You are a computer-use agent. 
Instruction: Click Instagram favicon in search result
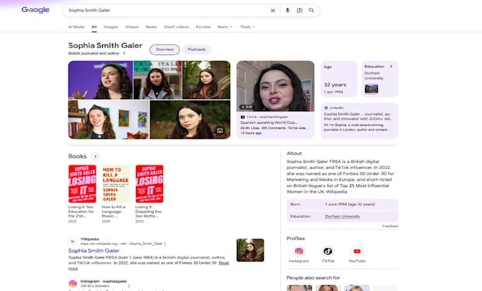(72, 284)
